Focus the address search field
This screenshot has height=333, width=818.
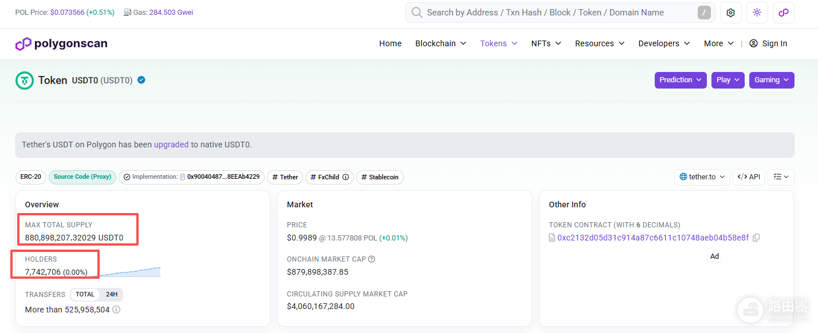[x=560, y=13]
